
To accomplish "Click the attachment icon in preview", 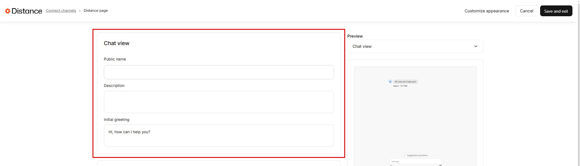I will tap(390, 165).
